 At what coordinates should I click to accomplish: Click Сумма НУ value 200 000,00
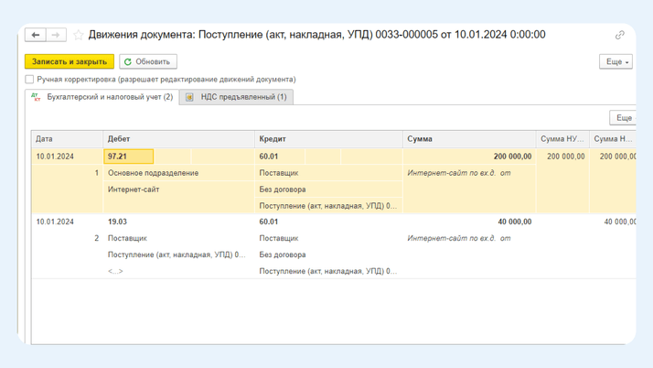(x=565, y=157)
